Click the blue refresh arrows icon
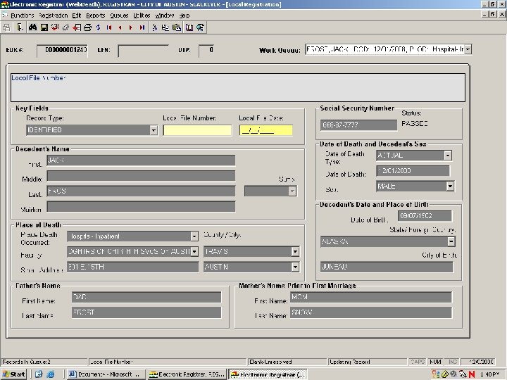Screen dimensions: 507x380 99,27
